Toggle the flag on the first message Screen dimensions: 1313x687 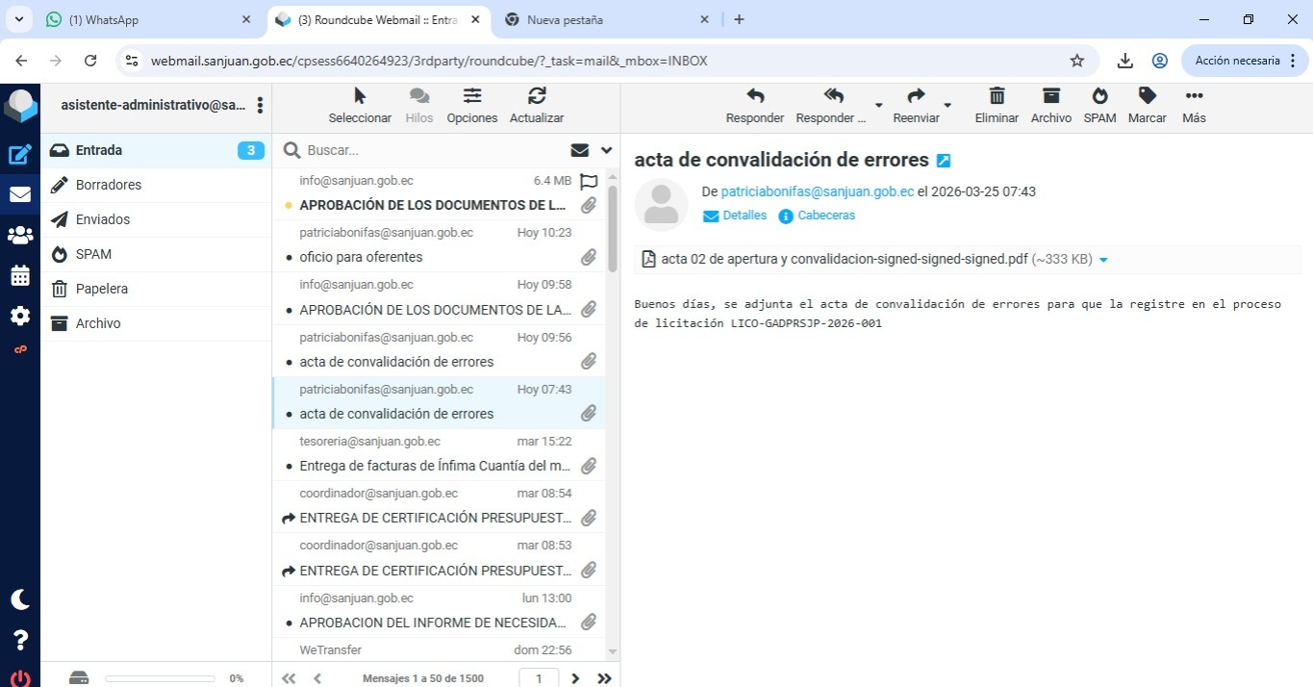pyautogui.click(x=589, y=181)
